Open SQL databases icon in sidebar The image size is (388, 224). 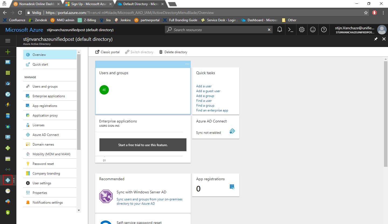[x=8, y=116]
